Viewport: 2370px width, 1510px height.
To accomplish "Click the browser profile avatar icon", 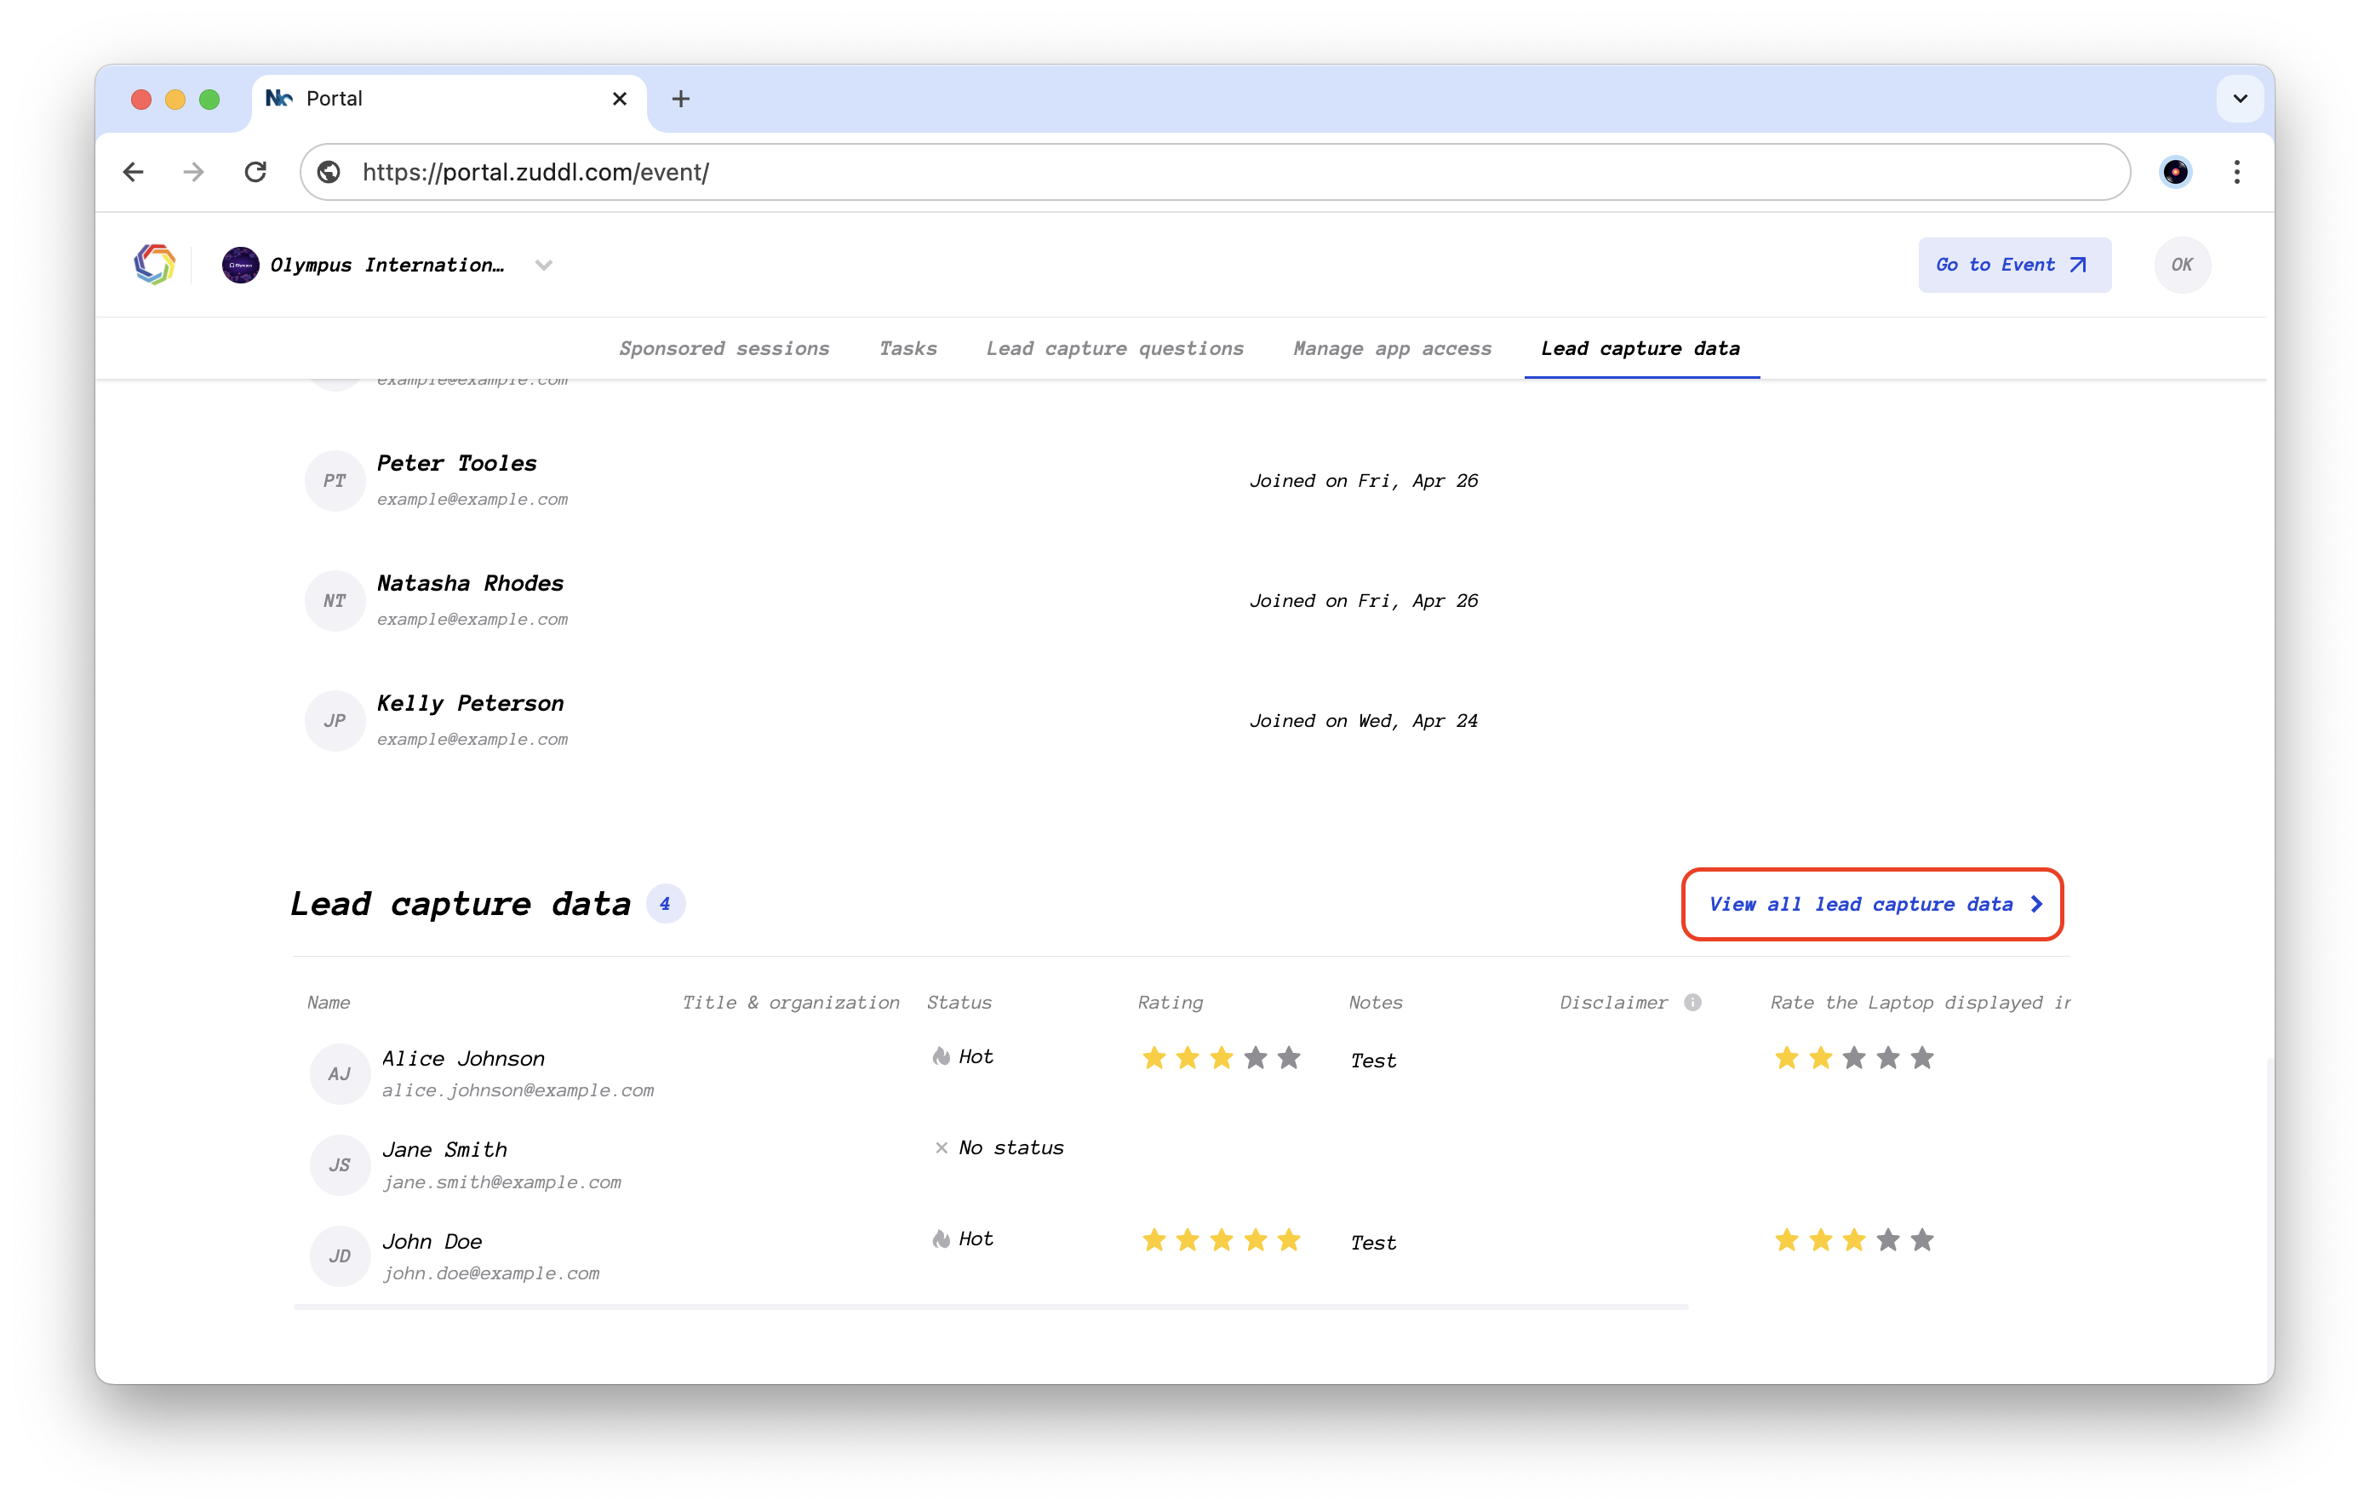I will point(2175,172).
